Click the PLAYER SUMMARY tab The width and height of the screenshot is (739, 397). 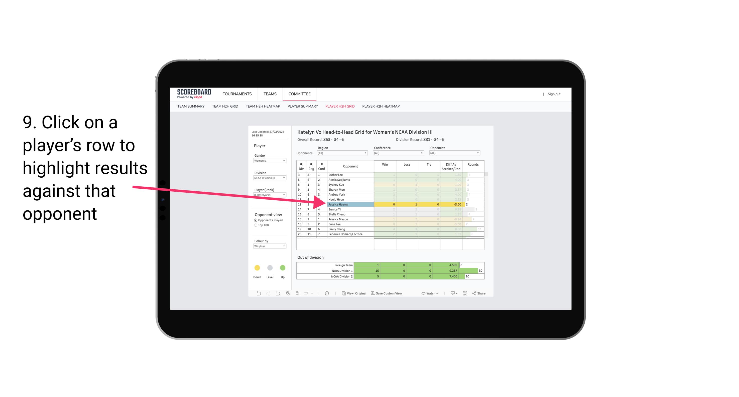(302, 108)
